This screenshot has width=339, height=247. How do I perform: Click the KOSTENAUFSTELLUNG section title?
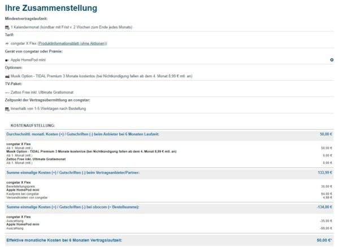pyautogui.click(x=33, y=125)
